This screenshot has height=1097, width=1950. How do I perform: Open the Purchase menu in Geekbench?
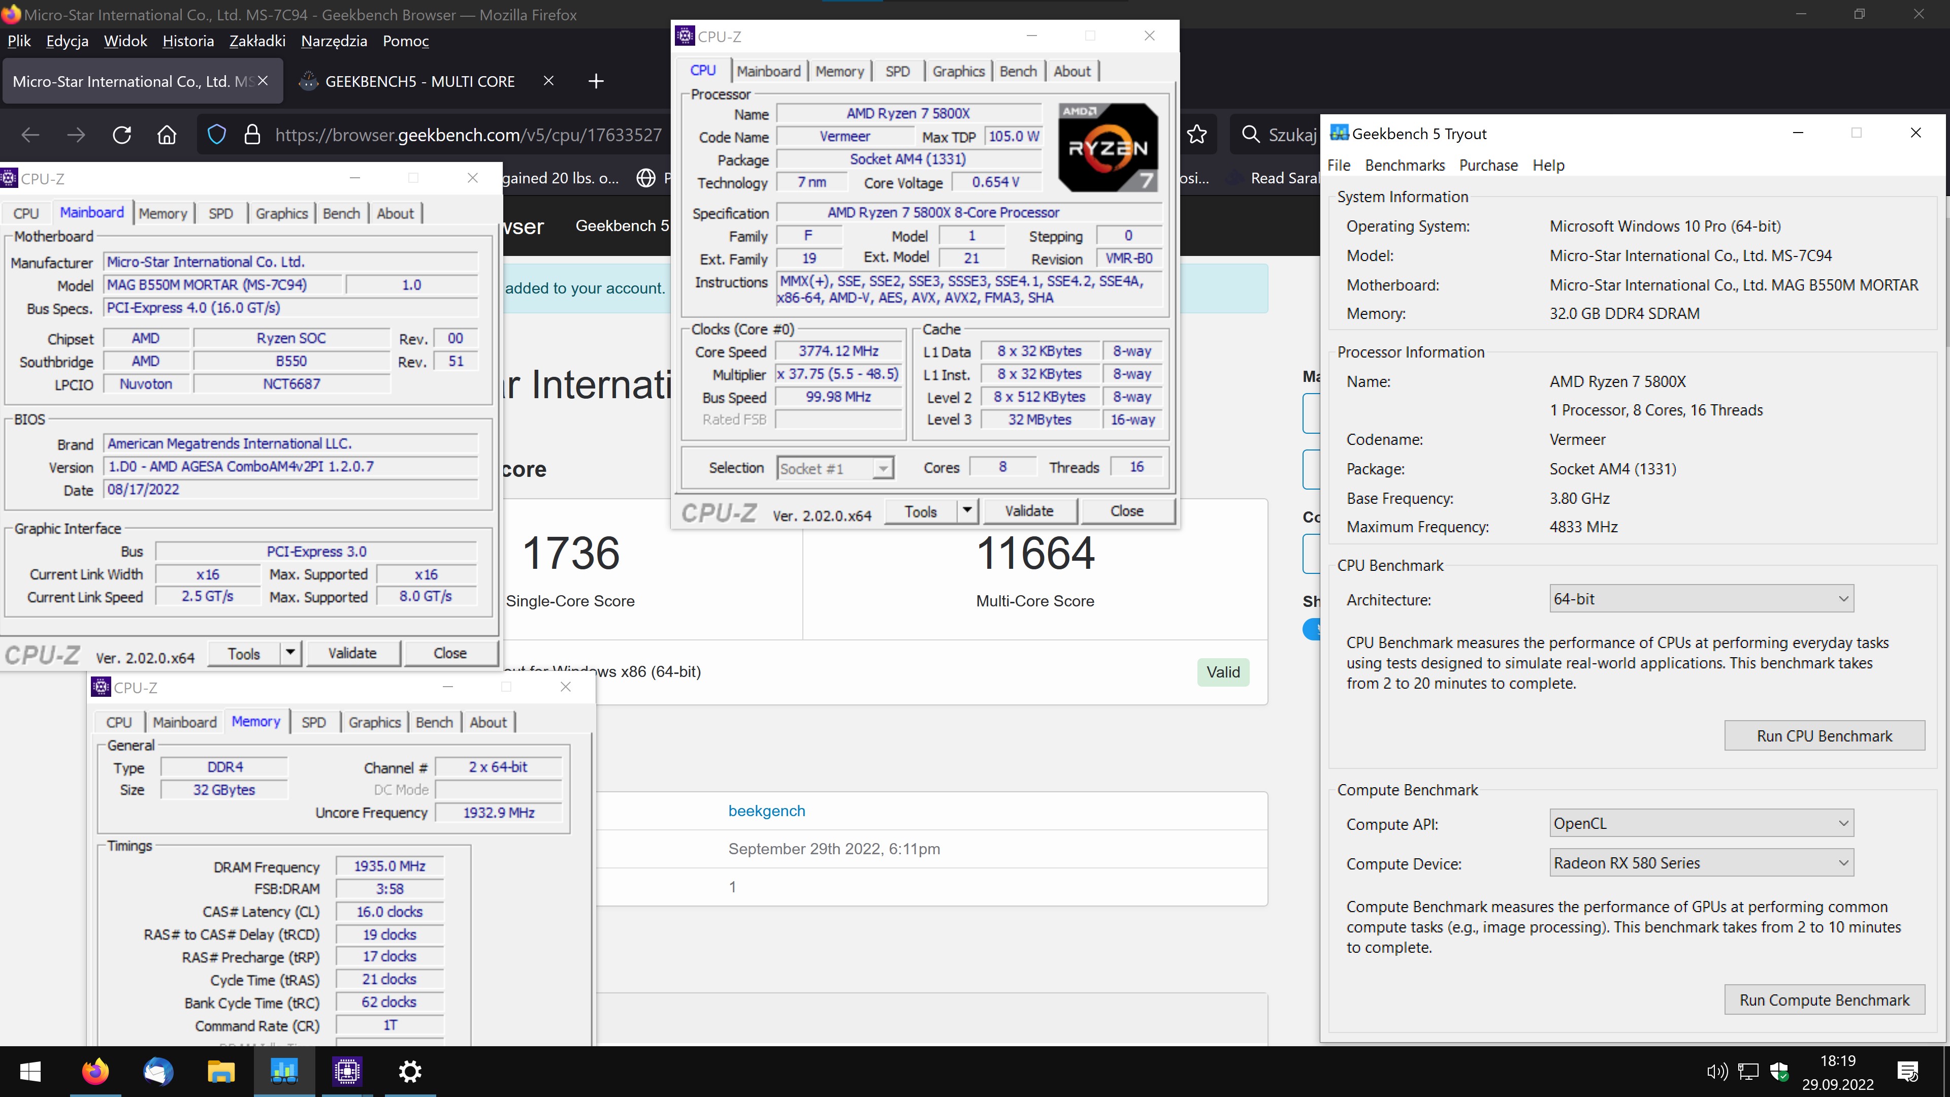pos(1488,165)
